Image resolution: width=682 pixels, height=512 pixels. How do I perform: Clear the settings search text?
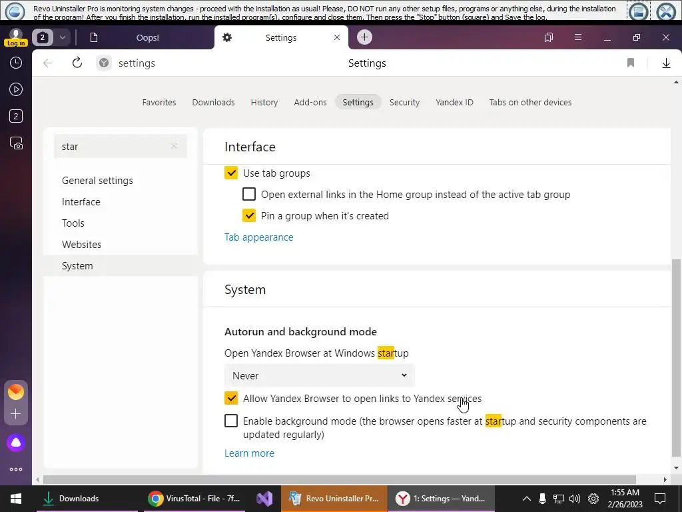[x=174, y=146]
